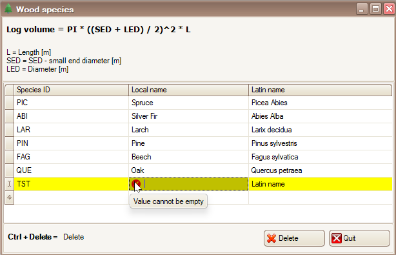Image resolution: width=396 pixels, height=255 pixels.
Task: Click the SED small end diameter line
Action: pyautogui.click(x=64, y=61)
